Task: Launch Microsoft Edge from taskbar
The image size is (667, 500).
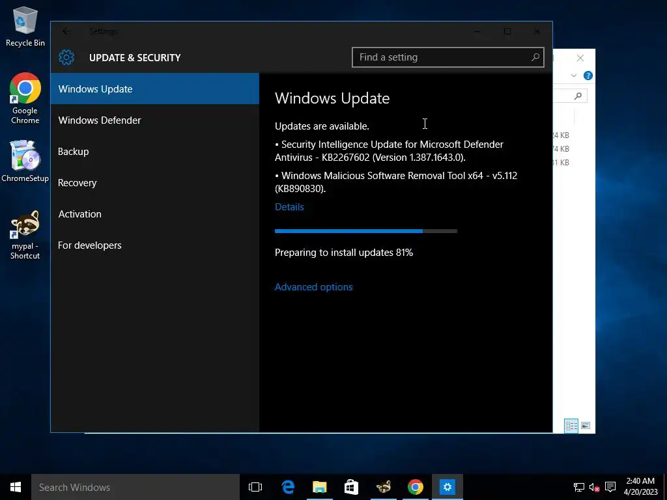Action: [288, 487]
